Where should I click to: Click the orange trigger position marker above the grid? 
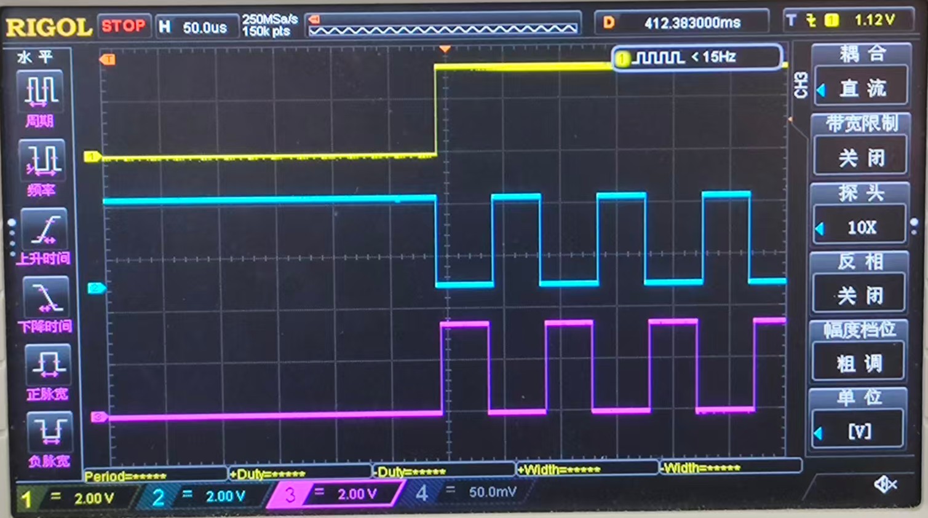(x=445, y=49)
